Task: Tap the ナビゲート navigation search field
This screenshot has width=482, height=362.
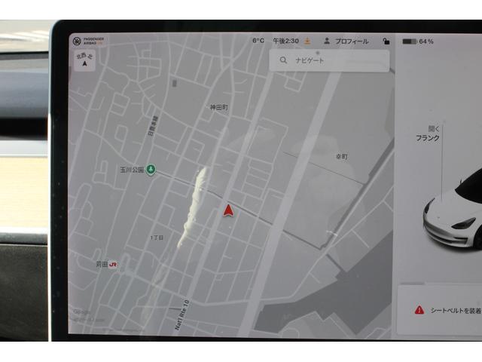Action: (331, 60)
